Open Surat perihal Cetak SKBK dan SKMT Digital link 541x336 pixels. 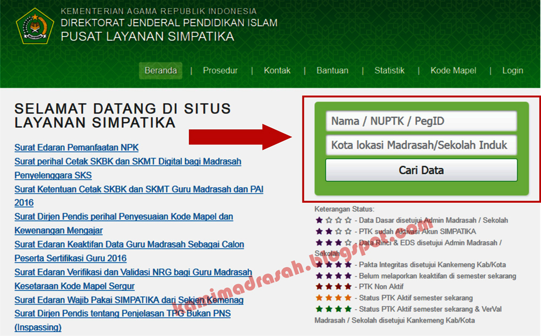128,168
